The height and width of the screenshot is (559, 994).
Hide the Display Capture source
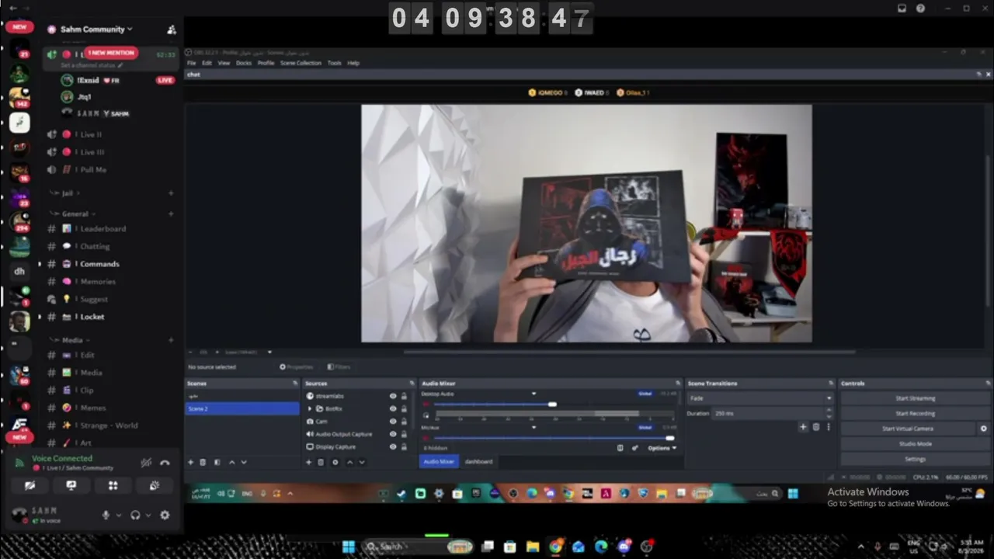click(393, 447)
